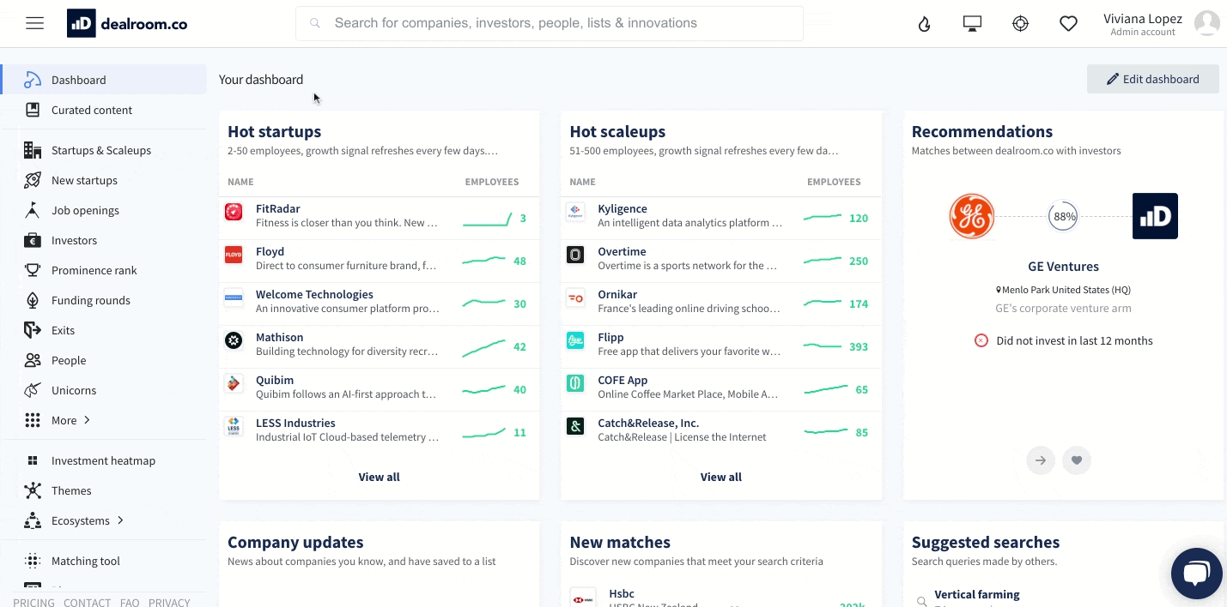Viewport: 1227px width, 607px height.
Task: Open the CONTACT footer link
Action: [87, 602]
